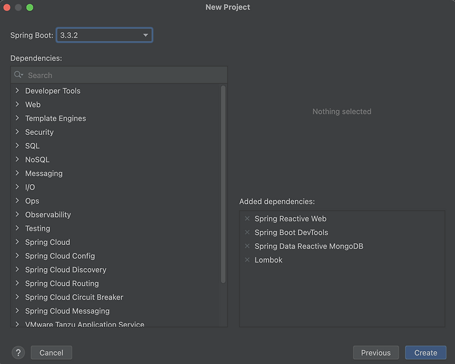The image size is (455, 364).
Task: Remove Spring Boot DevTools dependency
Action: pos(248,232)
